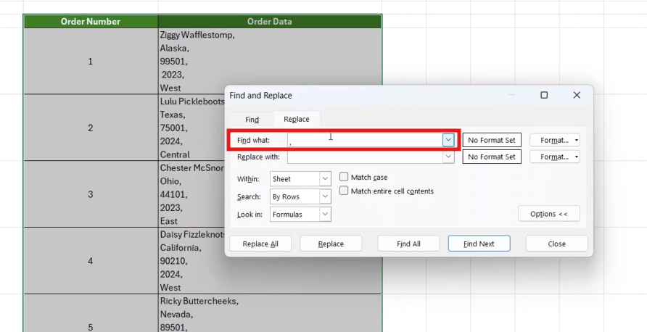Collapse options with the Options << button
Viewport: 647px width, 332px height.
point(549,214)
